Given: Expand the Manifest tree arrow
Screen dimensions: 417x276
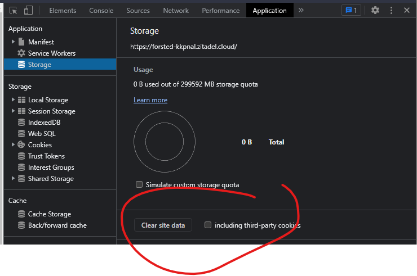Looking at the screenshot, I should pyautogui.click(x=13, y=42).
